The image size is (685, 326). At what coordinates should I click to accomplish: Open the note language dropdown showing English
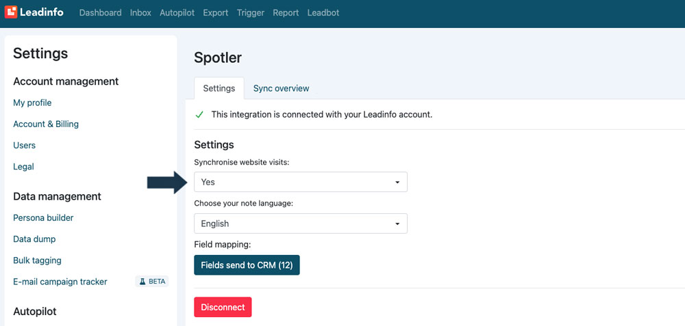click(301, 223)
